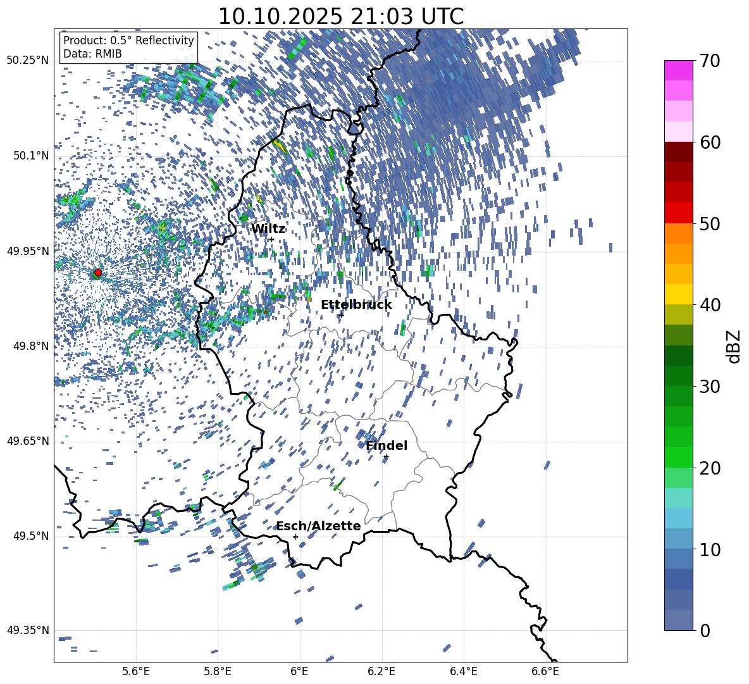This screenshot has width=749, height=684.
Task: Click the 50.25°N latitude label
Action: tap(28, 61)
